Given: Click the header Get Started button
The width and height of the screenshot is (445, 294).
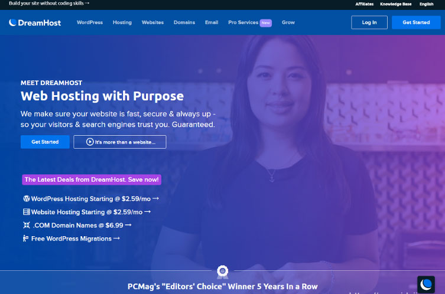Looking at the screenshot, I should 416,22.
